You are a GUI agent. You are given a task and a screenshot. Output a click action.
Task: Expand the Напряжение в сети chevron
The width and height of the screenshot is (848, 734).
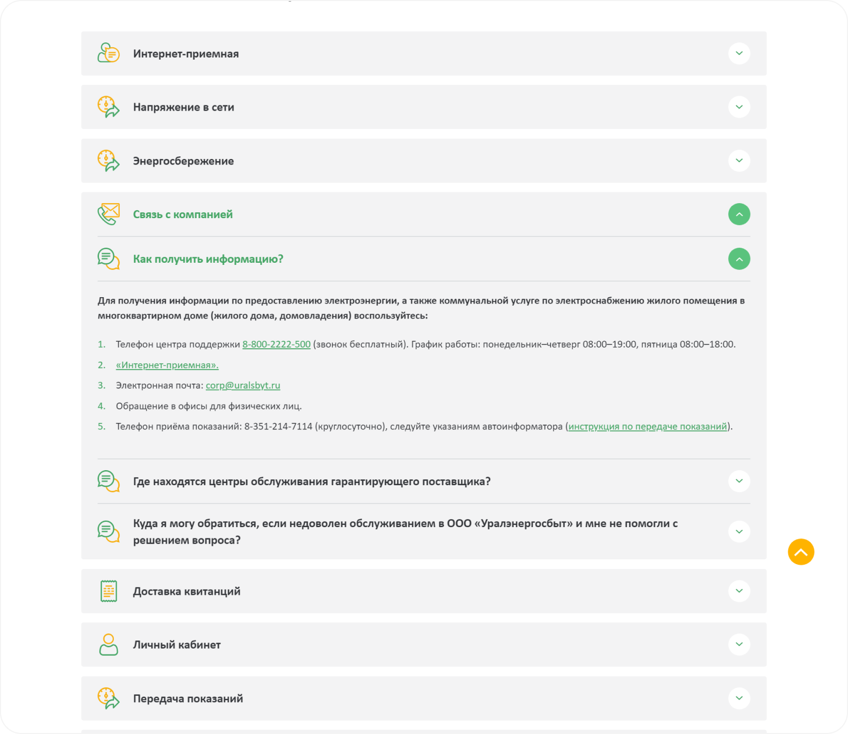click(739, 107)
